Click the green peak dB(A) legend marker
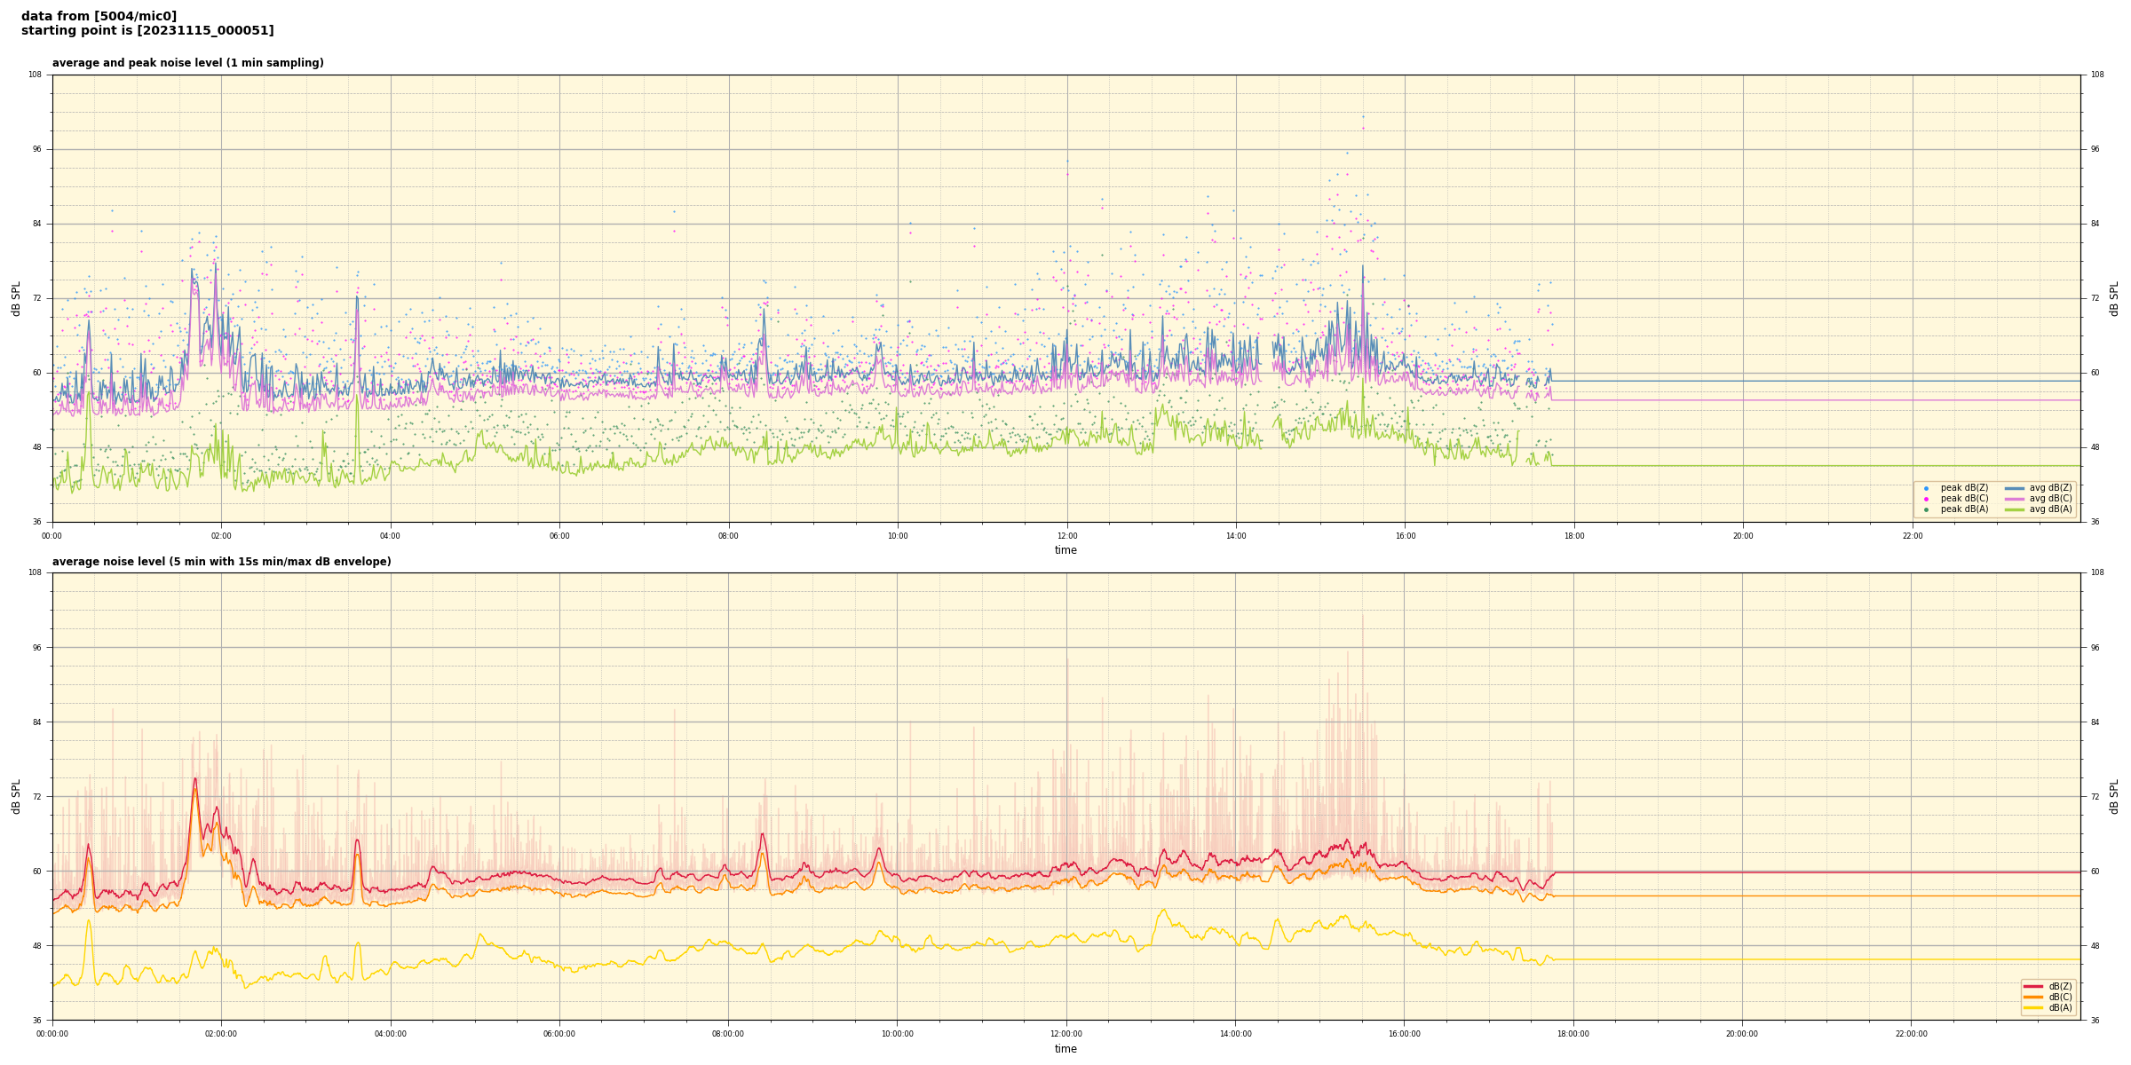Image resolution: width=2131 pixels, height=1065 pixels. point(1926,509)
